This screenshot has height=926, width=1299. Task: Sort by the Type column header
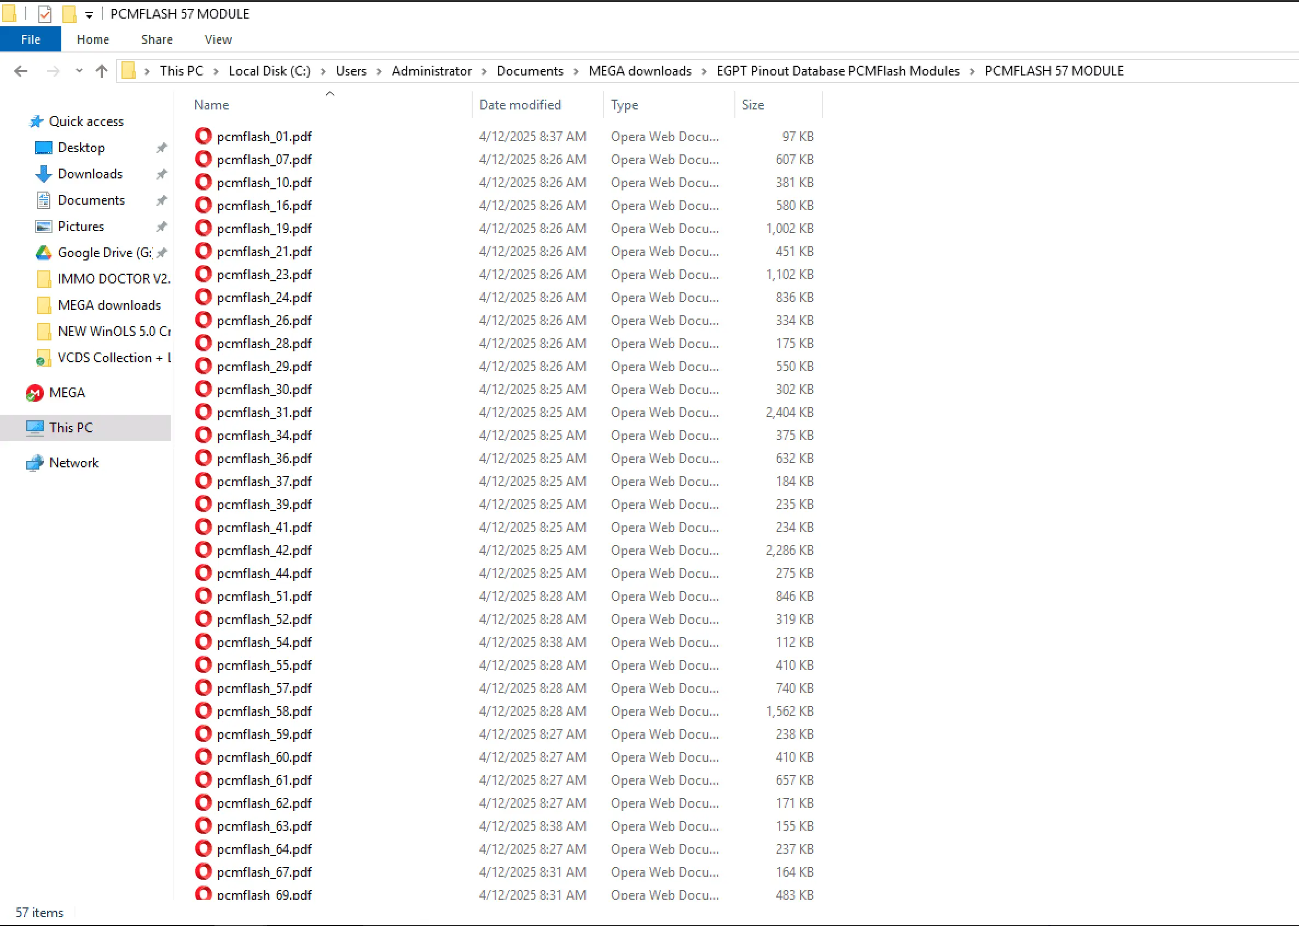[624, 105]
